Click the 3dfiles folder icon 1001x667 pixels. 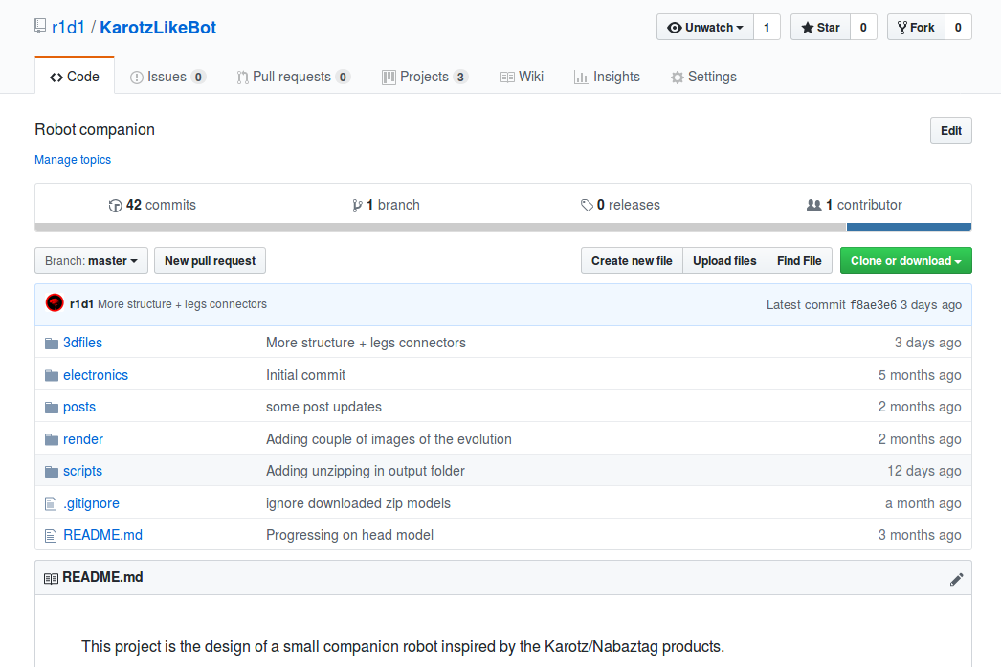pos(52,344)
